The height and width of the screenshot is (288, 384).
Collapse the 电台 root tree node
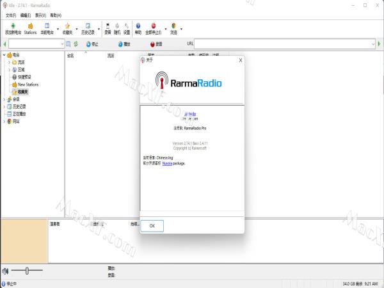point(4,55)
